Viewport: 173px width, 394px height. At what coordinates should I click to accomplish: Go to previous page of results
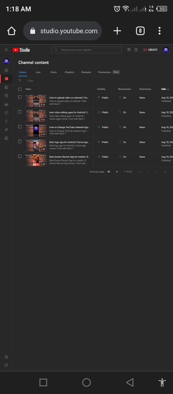(x=148, y=172)
